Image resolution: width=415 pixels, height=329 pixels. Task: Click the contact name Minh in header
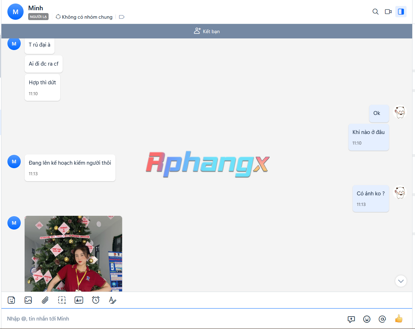click(36, 8)
